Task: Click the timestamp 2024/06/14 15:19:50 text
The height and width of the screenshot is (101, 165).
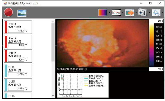Action: (72, 69)
